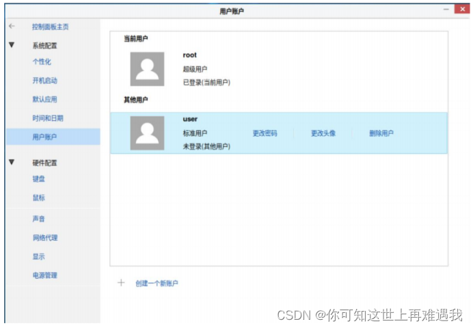
Task: Collapse the 硬件配置 section triangle
Action: [x=12, y=162]
